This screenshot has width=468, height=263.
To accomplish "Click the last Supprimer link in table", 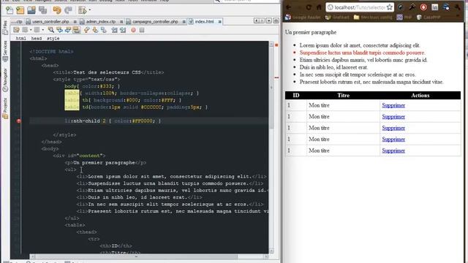I will [393, 151].
